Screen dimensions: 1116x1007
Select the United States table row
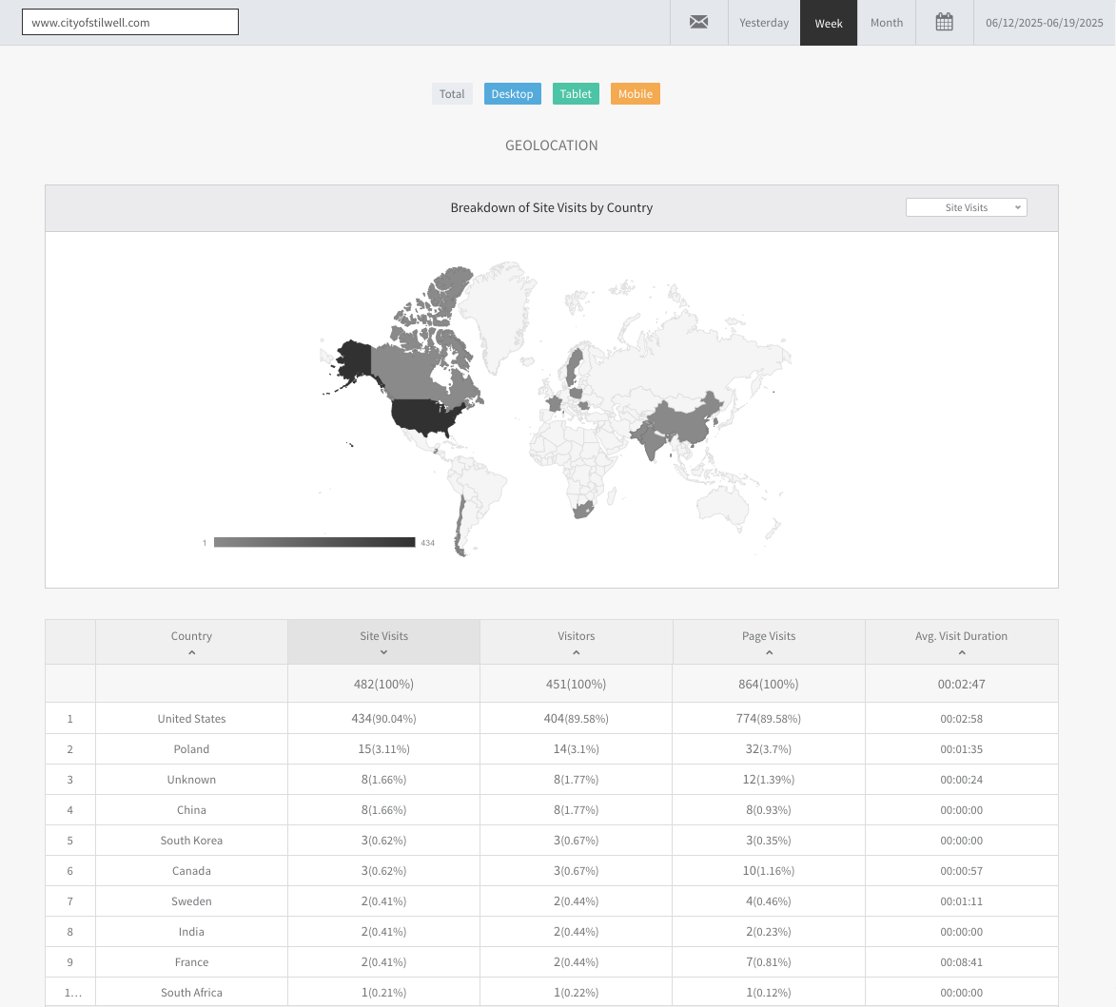point(552,718)
